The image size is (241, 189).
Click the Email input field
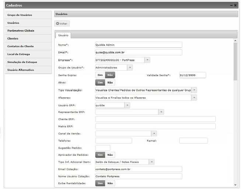click(x=139, y=52)
